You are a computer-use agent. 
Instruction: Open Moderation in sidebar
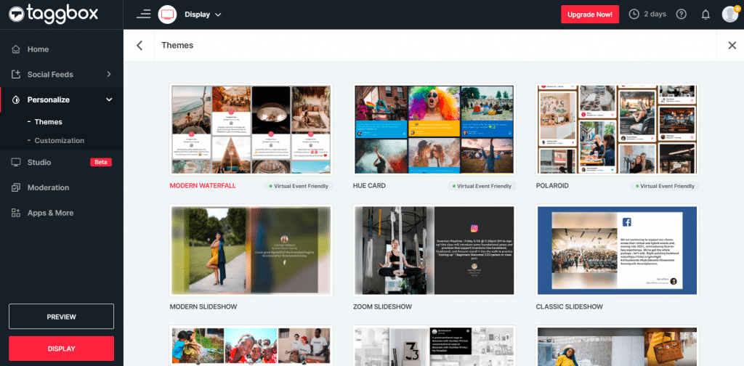48,187
